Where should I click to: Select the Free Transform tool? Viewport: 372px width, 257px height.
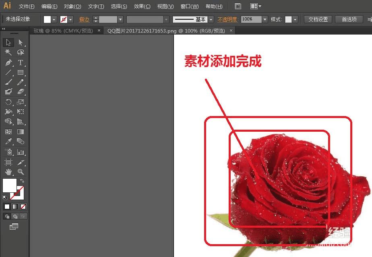point(21,112)
